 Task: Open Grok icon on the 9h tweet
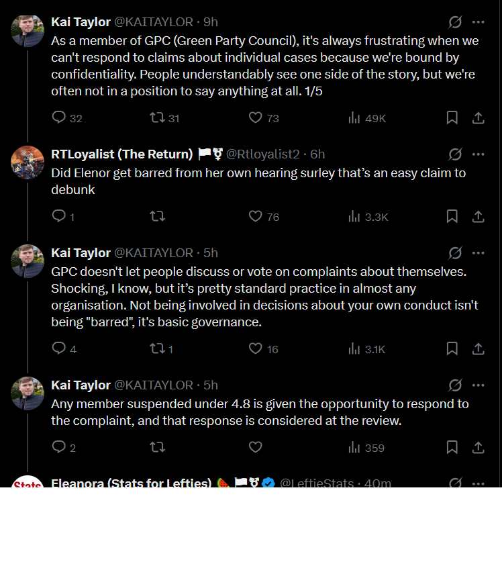(x=455, y=22)
